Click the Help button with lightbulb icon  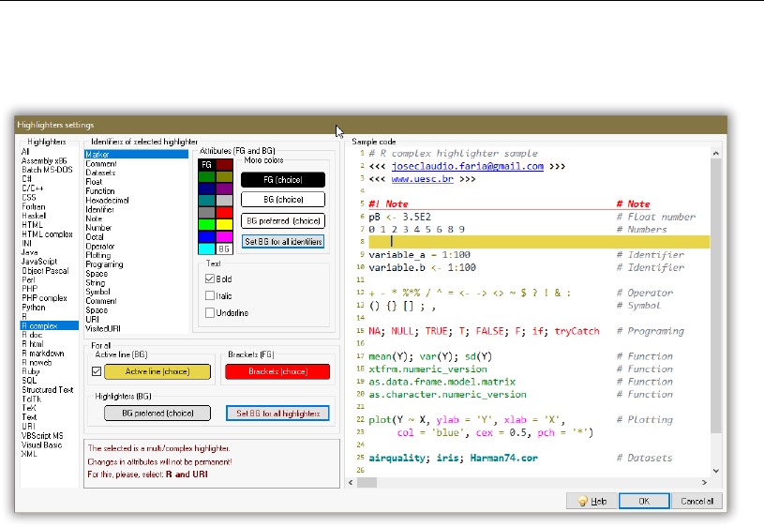point(593,501)
